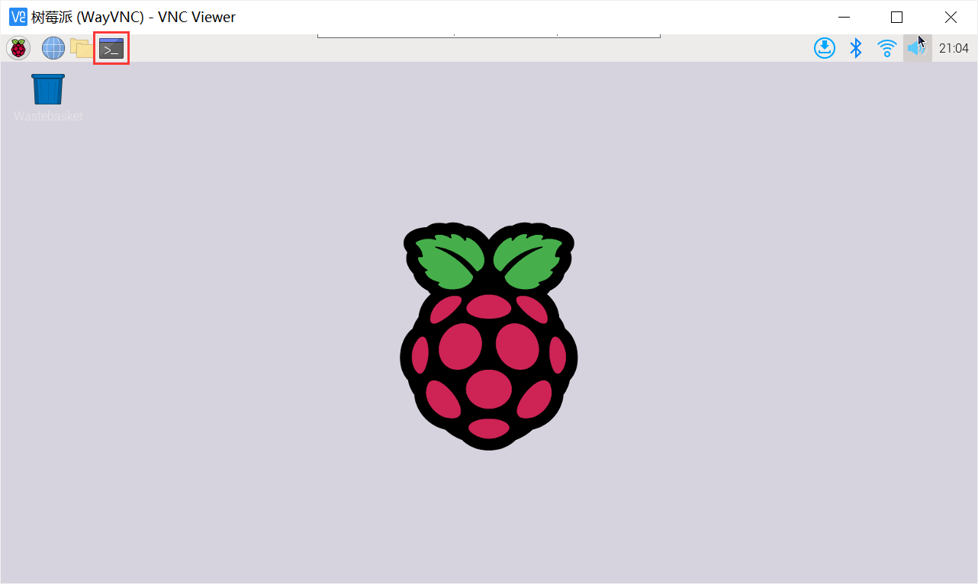Open the volume speaker control
978x584 pixels.
[x=917, y=48]
